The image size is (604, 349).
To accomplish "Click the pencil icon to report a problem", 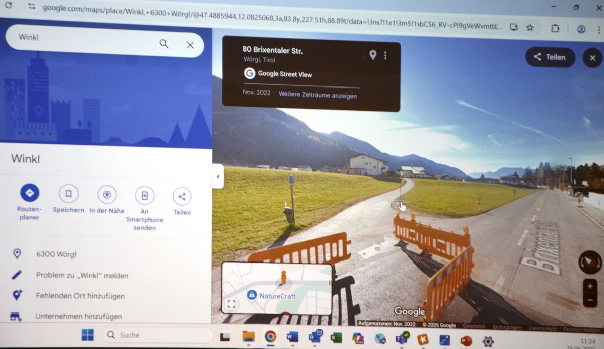I will click(17, 274).
